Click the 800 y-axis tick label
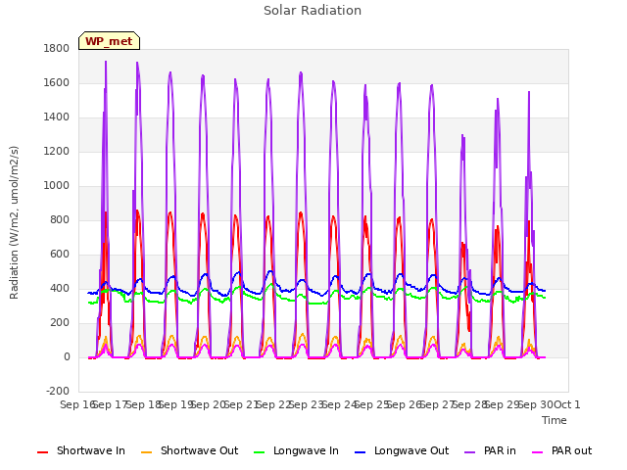 coord(60,219)
